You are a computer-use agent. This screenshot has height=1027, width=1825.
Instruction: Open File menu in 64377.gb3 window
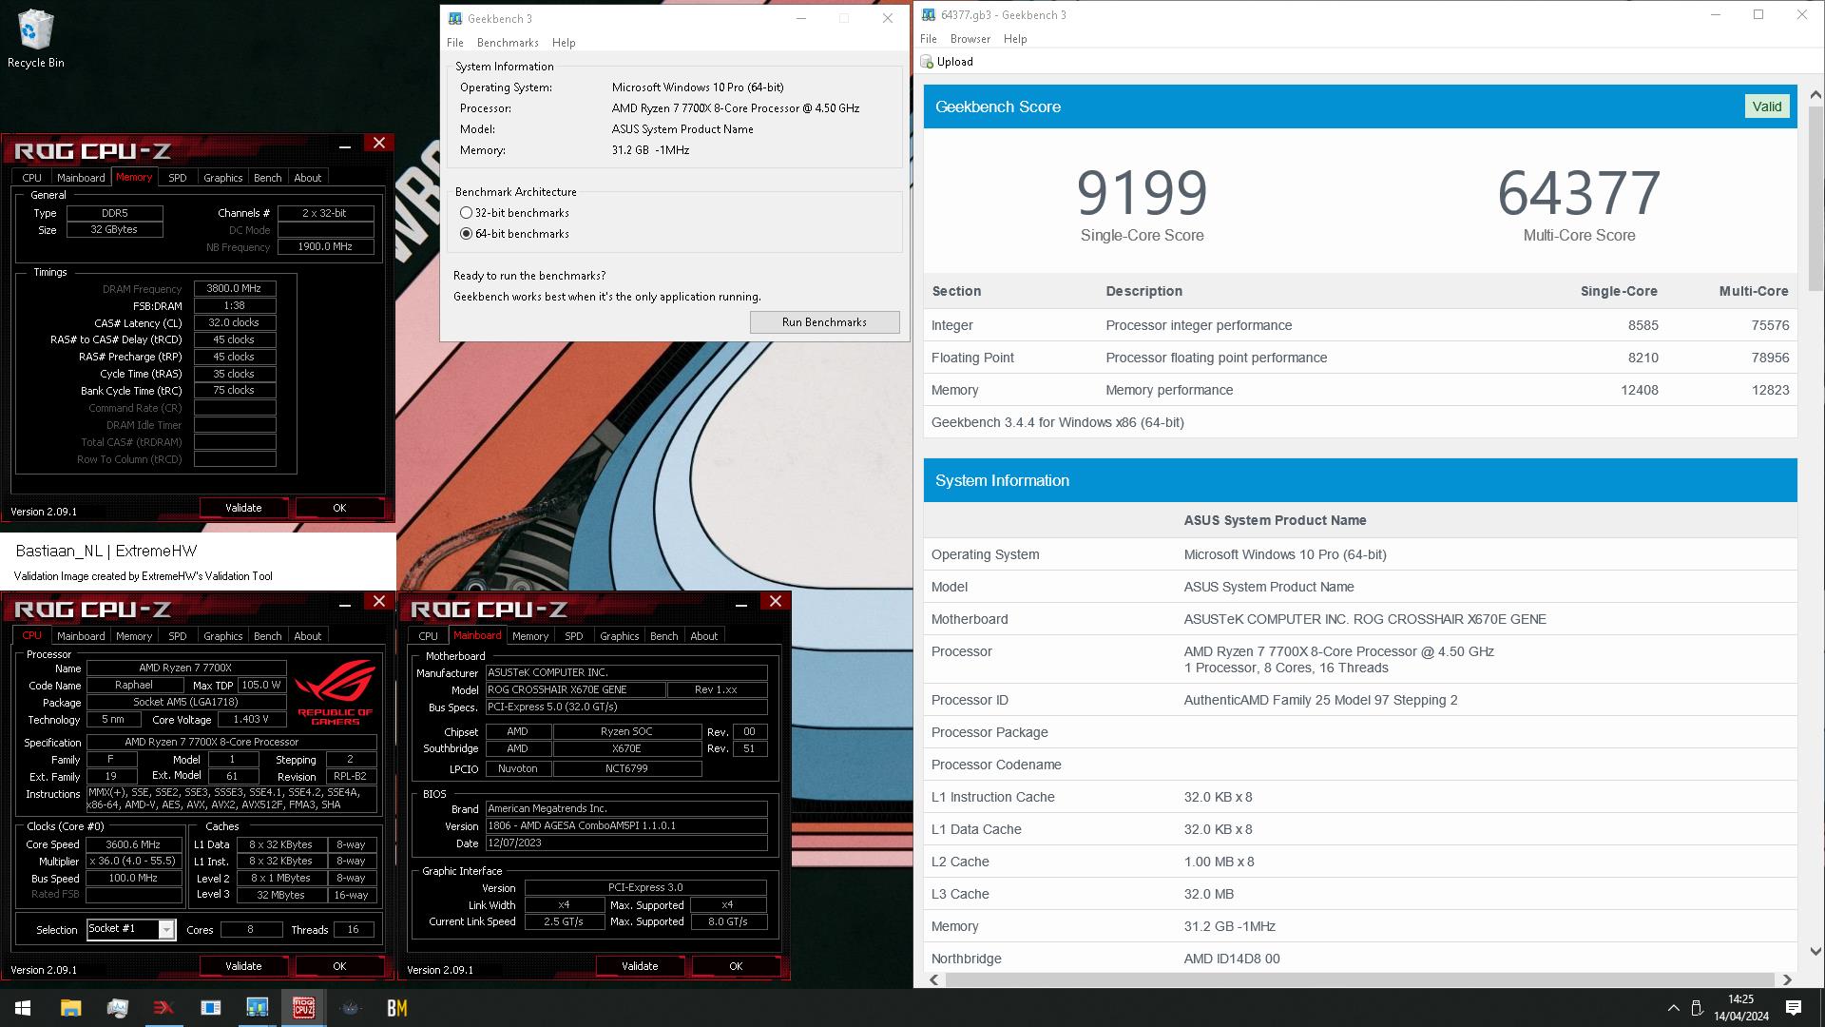[929, 39]
